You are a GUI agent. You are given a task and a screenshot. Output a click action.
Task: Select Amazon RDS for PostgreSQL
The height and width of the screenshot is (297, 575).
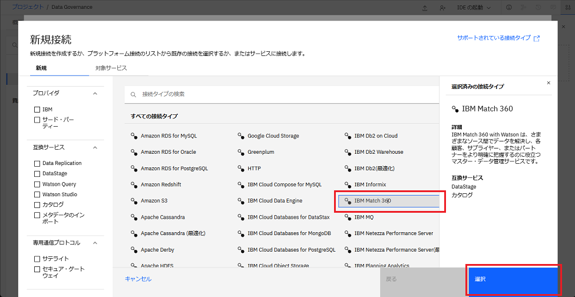(x=174, y=169)
